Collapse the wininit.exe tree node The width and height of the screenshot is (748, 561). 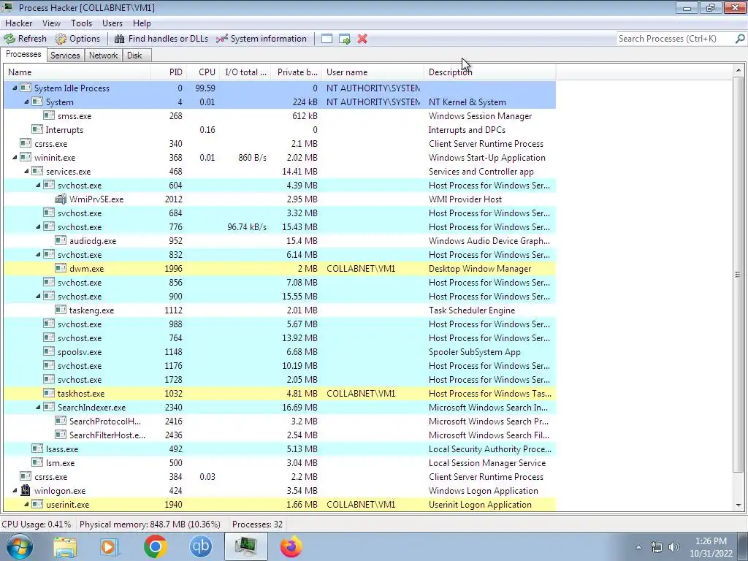coord(15,157)
